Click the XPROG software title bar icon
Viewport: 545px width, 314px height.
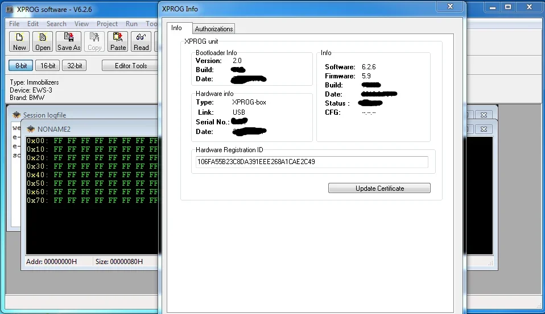pos(9,9)
